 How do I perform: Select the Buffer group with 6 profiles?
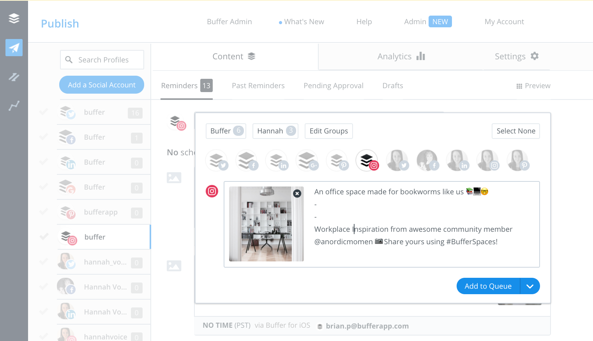tap(226, 131)
